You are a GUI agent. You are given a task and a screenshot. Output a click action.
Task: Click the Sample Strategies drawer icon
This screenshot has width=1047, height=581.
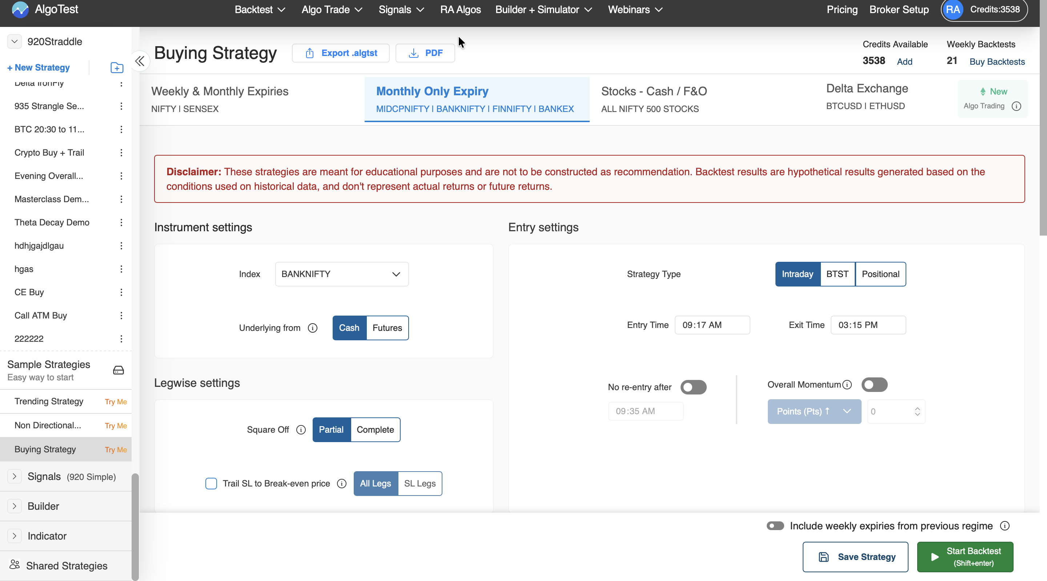tap(118, 370)
